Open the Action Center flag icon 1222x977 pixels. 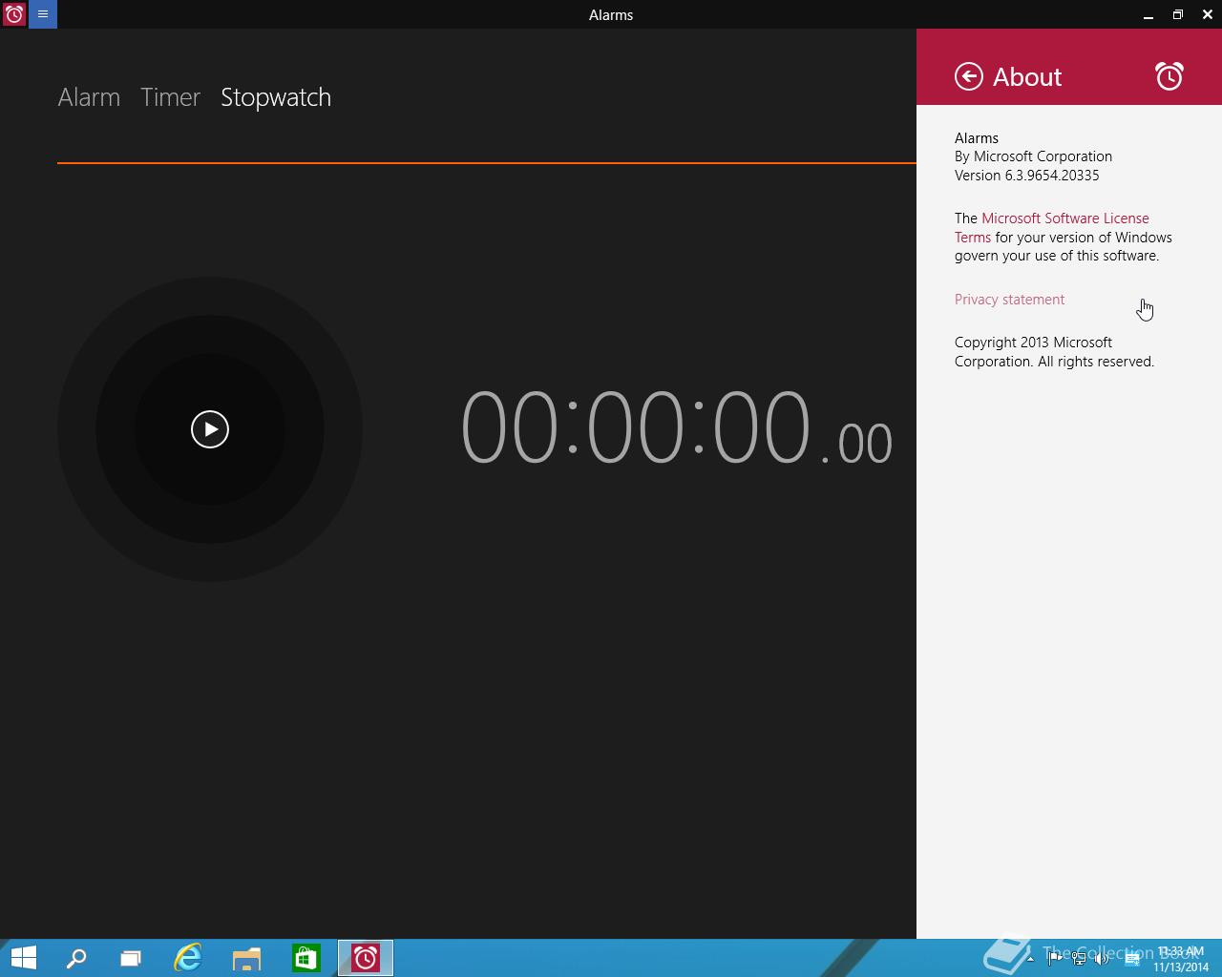1054,959
